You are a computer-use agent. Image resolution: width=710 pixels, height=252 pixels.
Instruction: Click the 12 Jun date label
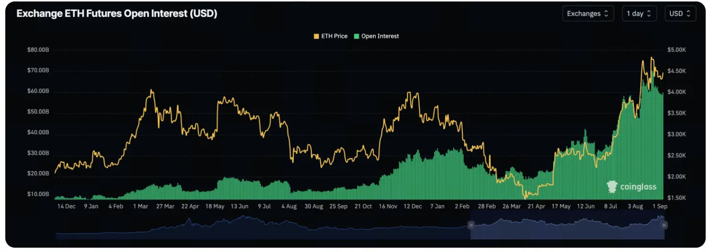point(586,206)
